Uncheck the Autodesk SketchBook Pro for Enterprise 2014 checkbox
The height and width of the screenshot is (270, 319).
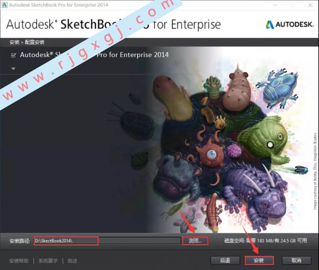click(13, 55)
